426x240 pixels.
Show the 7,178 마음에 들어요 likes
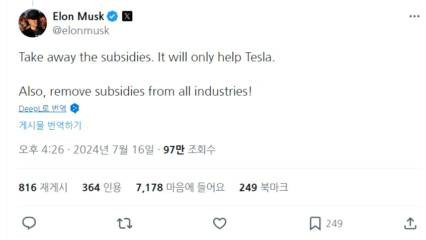point(180,188)
